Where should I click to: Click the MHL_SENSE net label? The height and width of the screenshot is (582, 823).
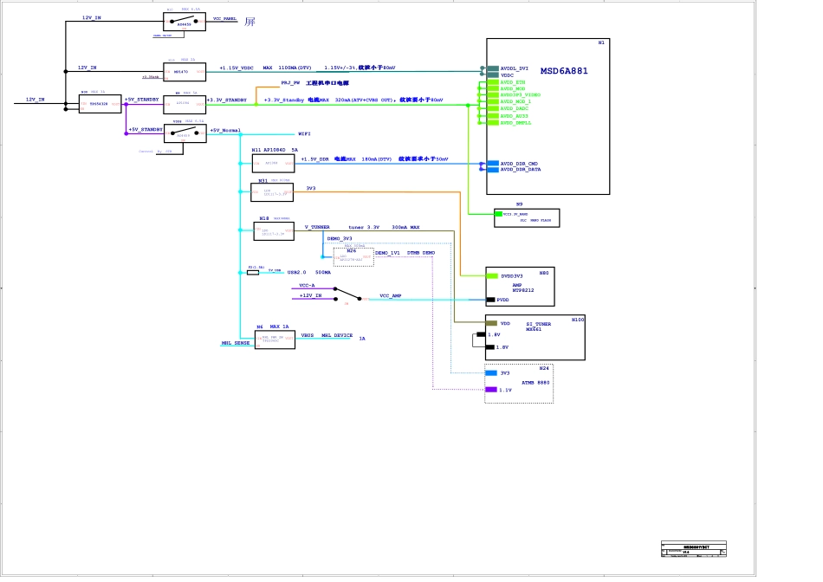click(x=236, y=343)
